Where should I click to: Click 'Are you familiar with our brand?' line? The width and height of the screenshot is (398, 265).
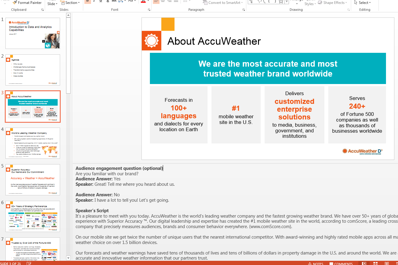[107, 174]
